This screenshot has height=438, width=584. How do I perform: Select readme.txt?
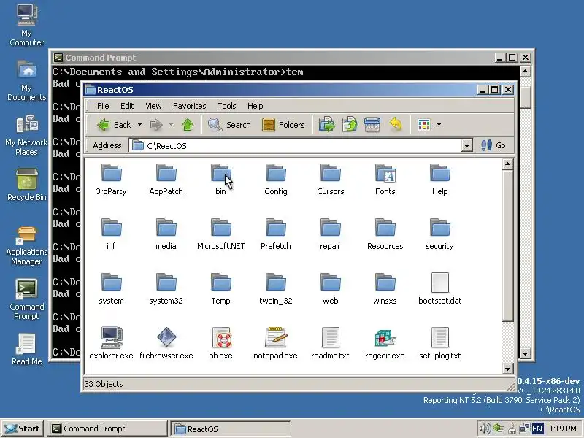331,344
